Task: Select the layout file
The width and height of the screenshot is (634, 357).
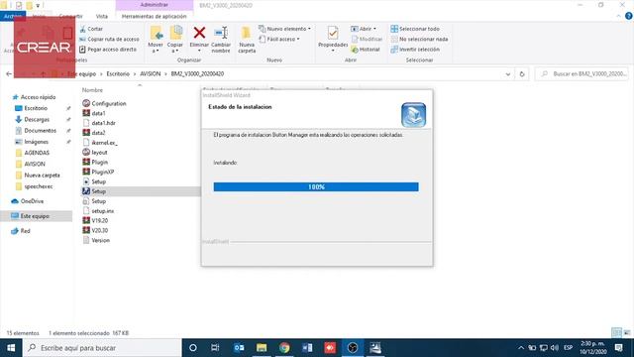Action: 95,152
